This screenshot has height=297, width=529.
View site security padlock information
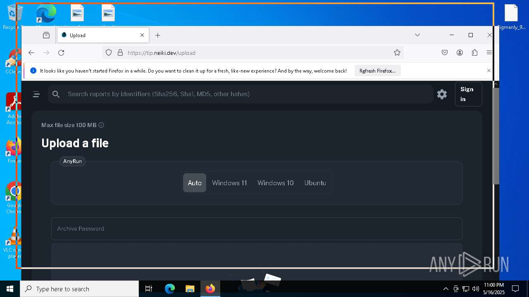click(120, 53)
